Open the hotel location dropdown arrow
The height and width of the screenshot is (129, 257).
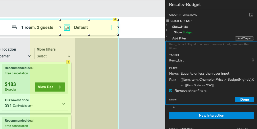(29, 56)
